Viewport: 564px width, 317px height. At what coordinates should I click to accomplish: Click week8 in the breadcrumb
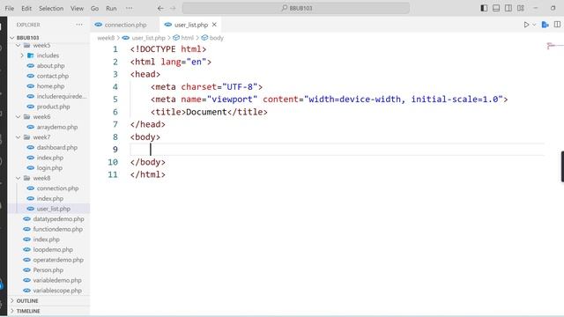106,38
